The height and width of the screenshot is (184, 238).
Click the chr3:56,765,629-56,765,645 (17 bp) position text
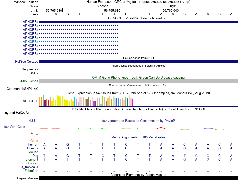pyautogui.click(x=164, y=2)
